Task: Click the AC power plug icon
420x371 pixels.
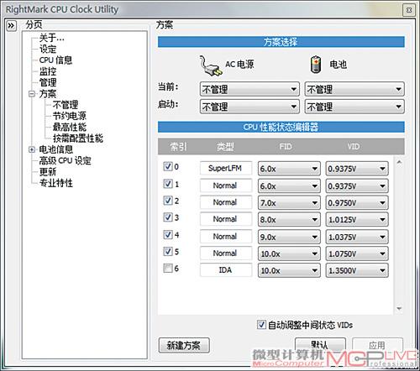Action: [x=211, y=65]
